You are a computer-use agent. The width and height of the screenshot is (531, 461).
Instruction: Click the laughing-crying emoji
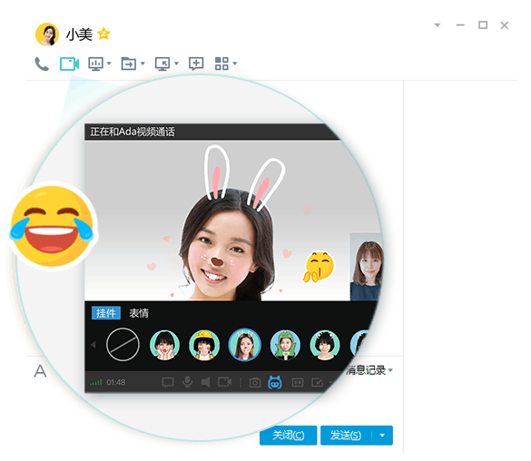[x=52, y=226]
